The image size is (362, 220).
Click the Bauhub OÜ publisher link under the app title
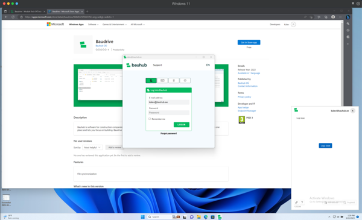pyautogui.click(x=101, y=46)
